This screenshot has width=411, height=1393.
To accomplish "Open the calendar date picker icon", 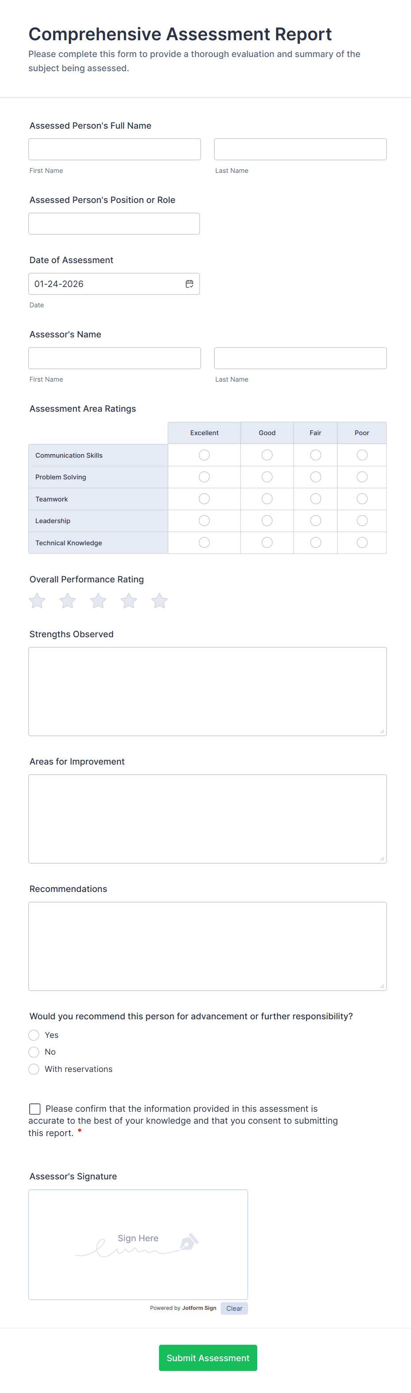I will (190, 283).
